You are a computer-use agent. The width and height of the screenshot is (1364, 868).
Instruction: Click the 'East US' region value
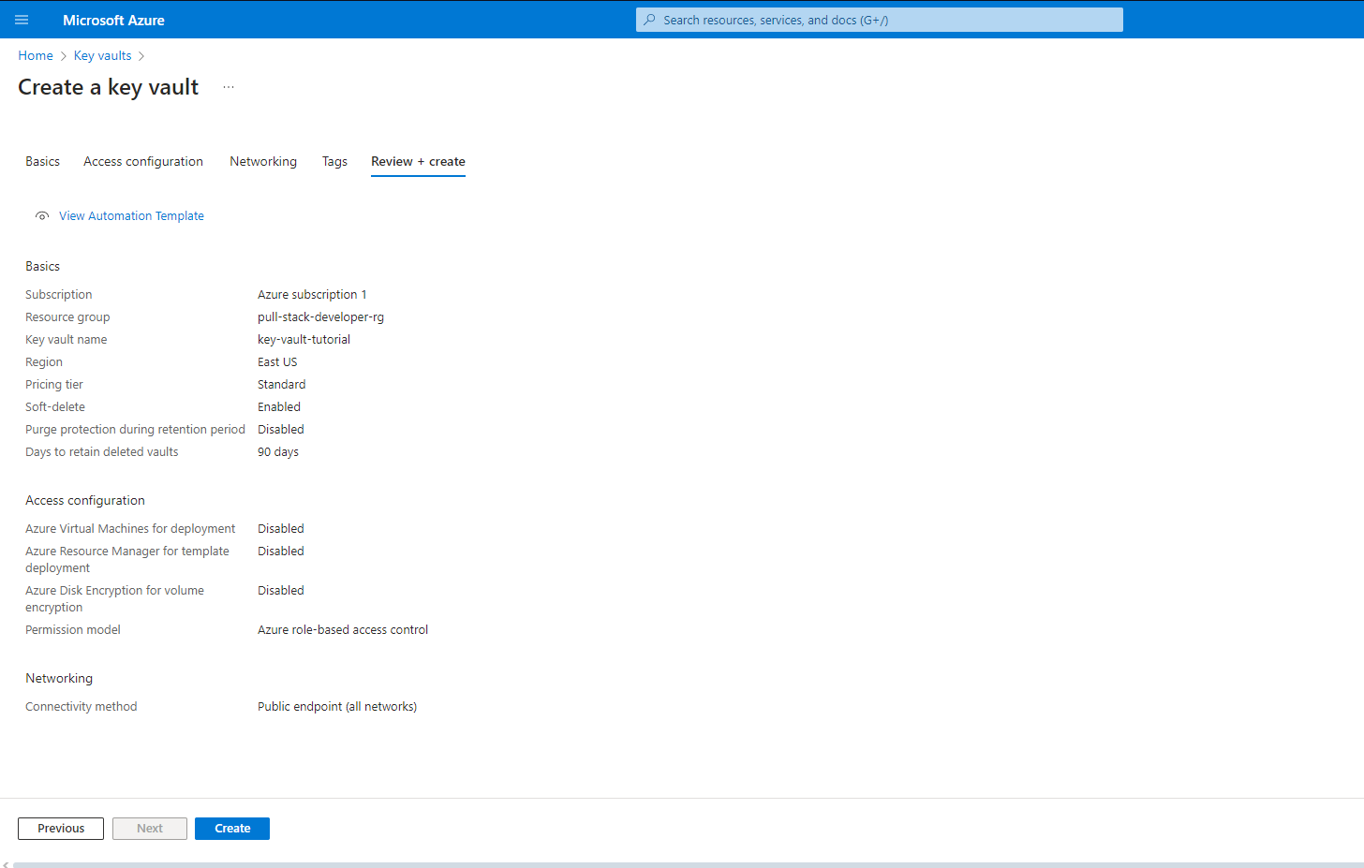(x=277, y=362)
